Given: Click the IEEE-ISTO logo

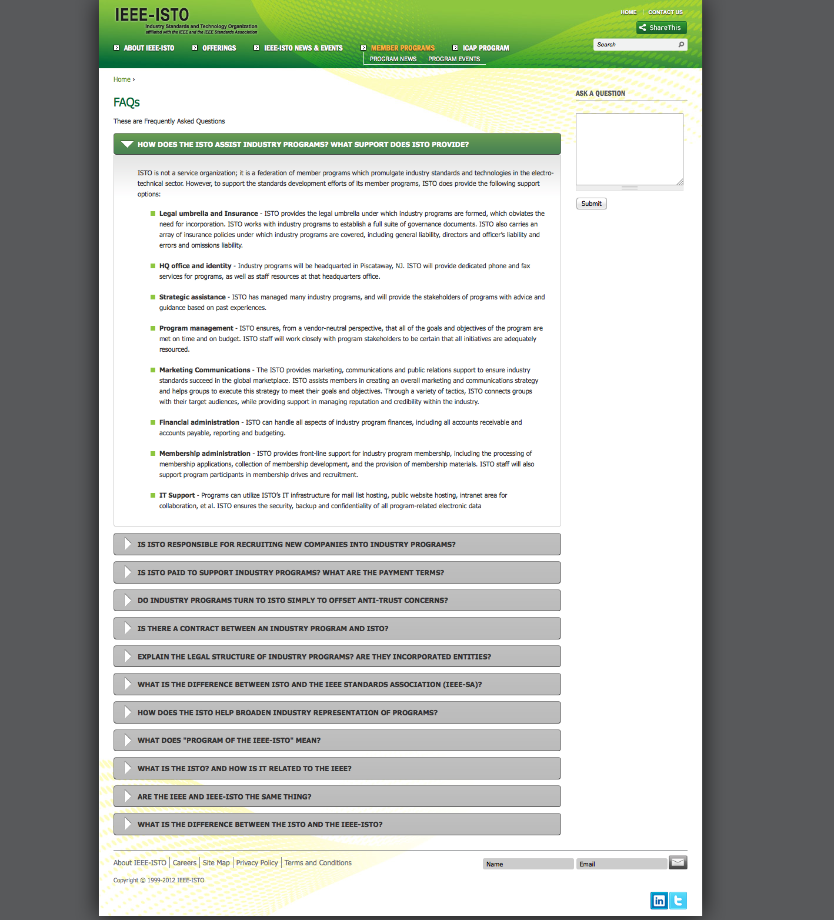Looking at the screenshot, I should click(186, 21).
